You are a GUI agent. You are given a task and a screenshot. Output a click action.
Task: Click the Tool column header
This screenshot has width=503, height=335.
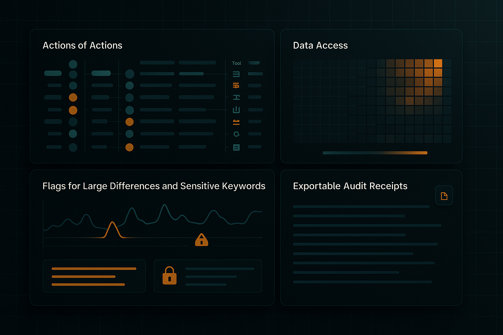click(236, 63)
